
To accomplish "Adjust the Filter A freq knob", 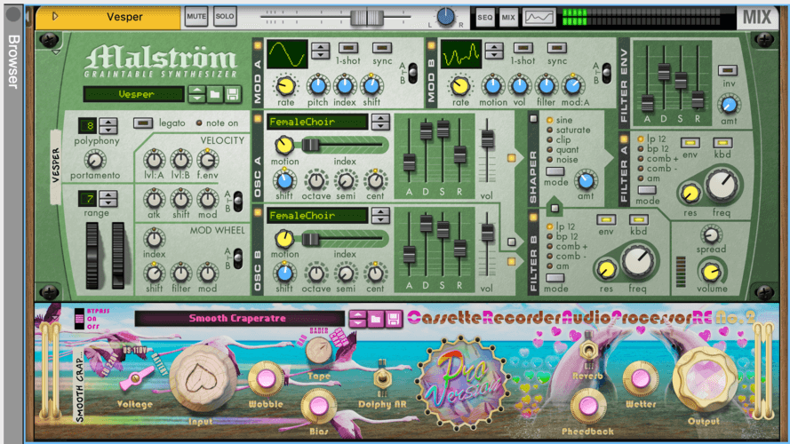I will pyautogui.click(x=722, y=186).
